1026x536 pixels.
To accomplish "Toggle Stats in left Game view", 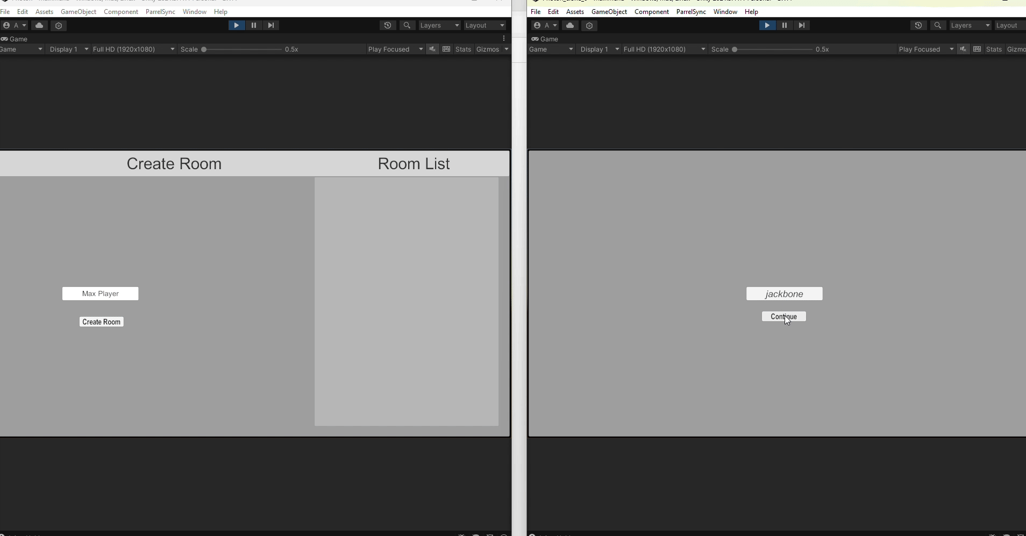I will [x=463, y=49].
